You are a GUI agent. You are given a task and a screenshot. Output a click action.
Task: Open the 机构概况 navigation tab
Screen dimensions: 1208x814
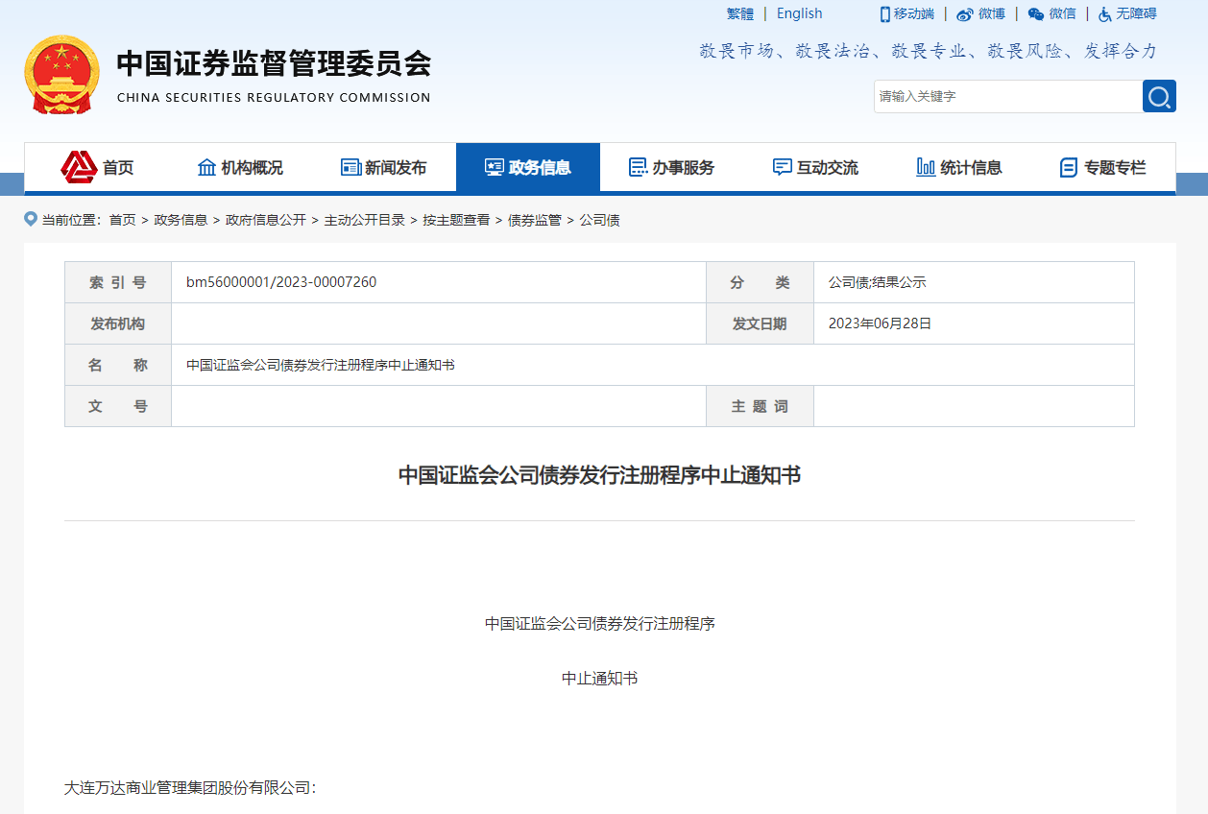tap(240, 168)
